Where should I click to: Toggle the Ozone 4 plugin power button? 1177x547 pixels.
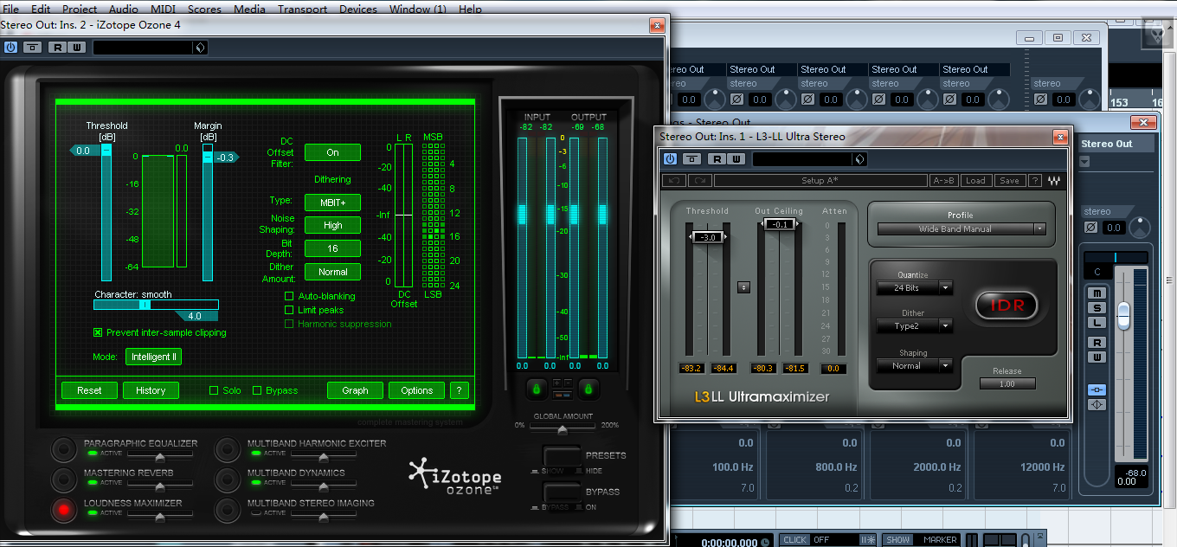(10, 48)
